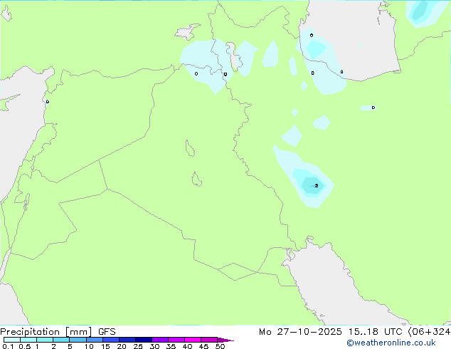451x349 pixels.
Task: Click the 35 mm legend swatch
Action: pos(176,340)
